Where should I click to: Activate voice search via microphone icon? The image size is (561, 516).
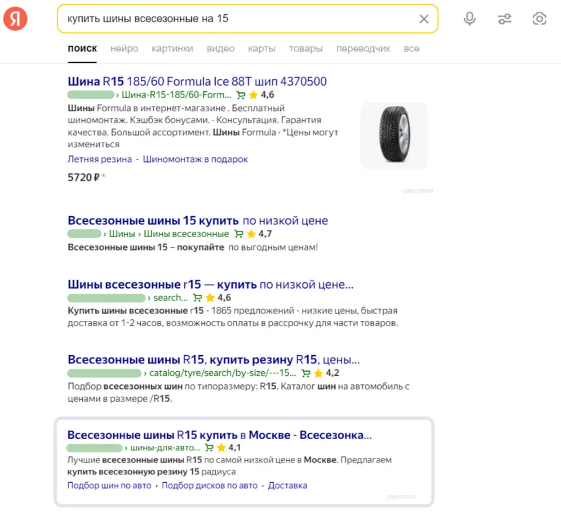pos(469,18)
